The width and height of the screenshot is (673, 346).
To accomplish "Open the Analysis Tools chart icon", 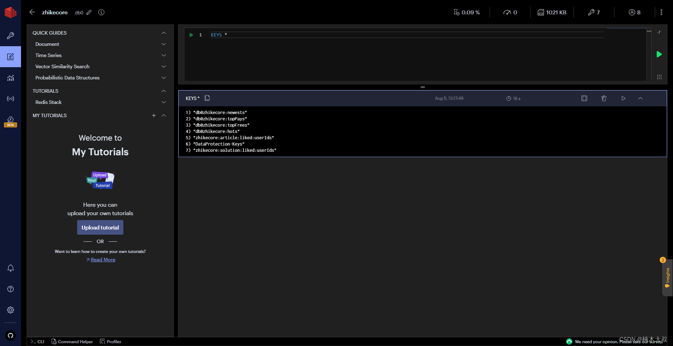I will (11, 78).
